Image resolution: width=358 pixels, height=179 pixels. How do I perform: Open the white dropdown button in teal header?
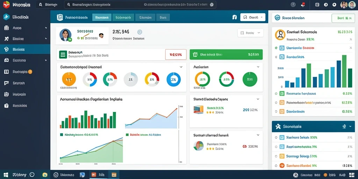[x=253, y=17]
